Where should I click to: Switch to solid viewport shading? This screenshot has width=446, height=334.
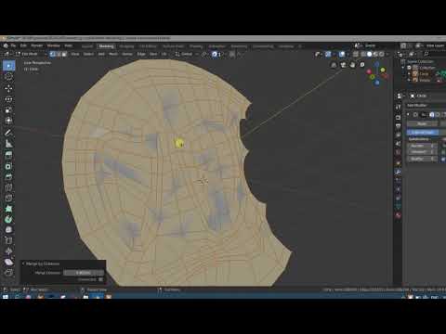[369, 54]
